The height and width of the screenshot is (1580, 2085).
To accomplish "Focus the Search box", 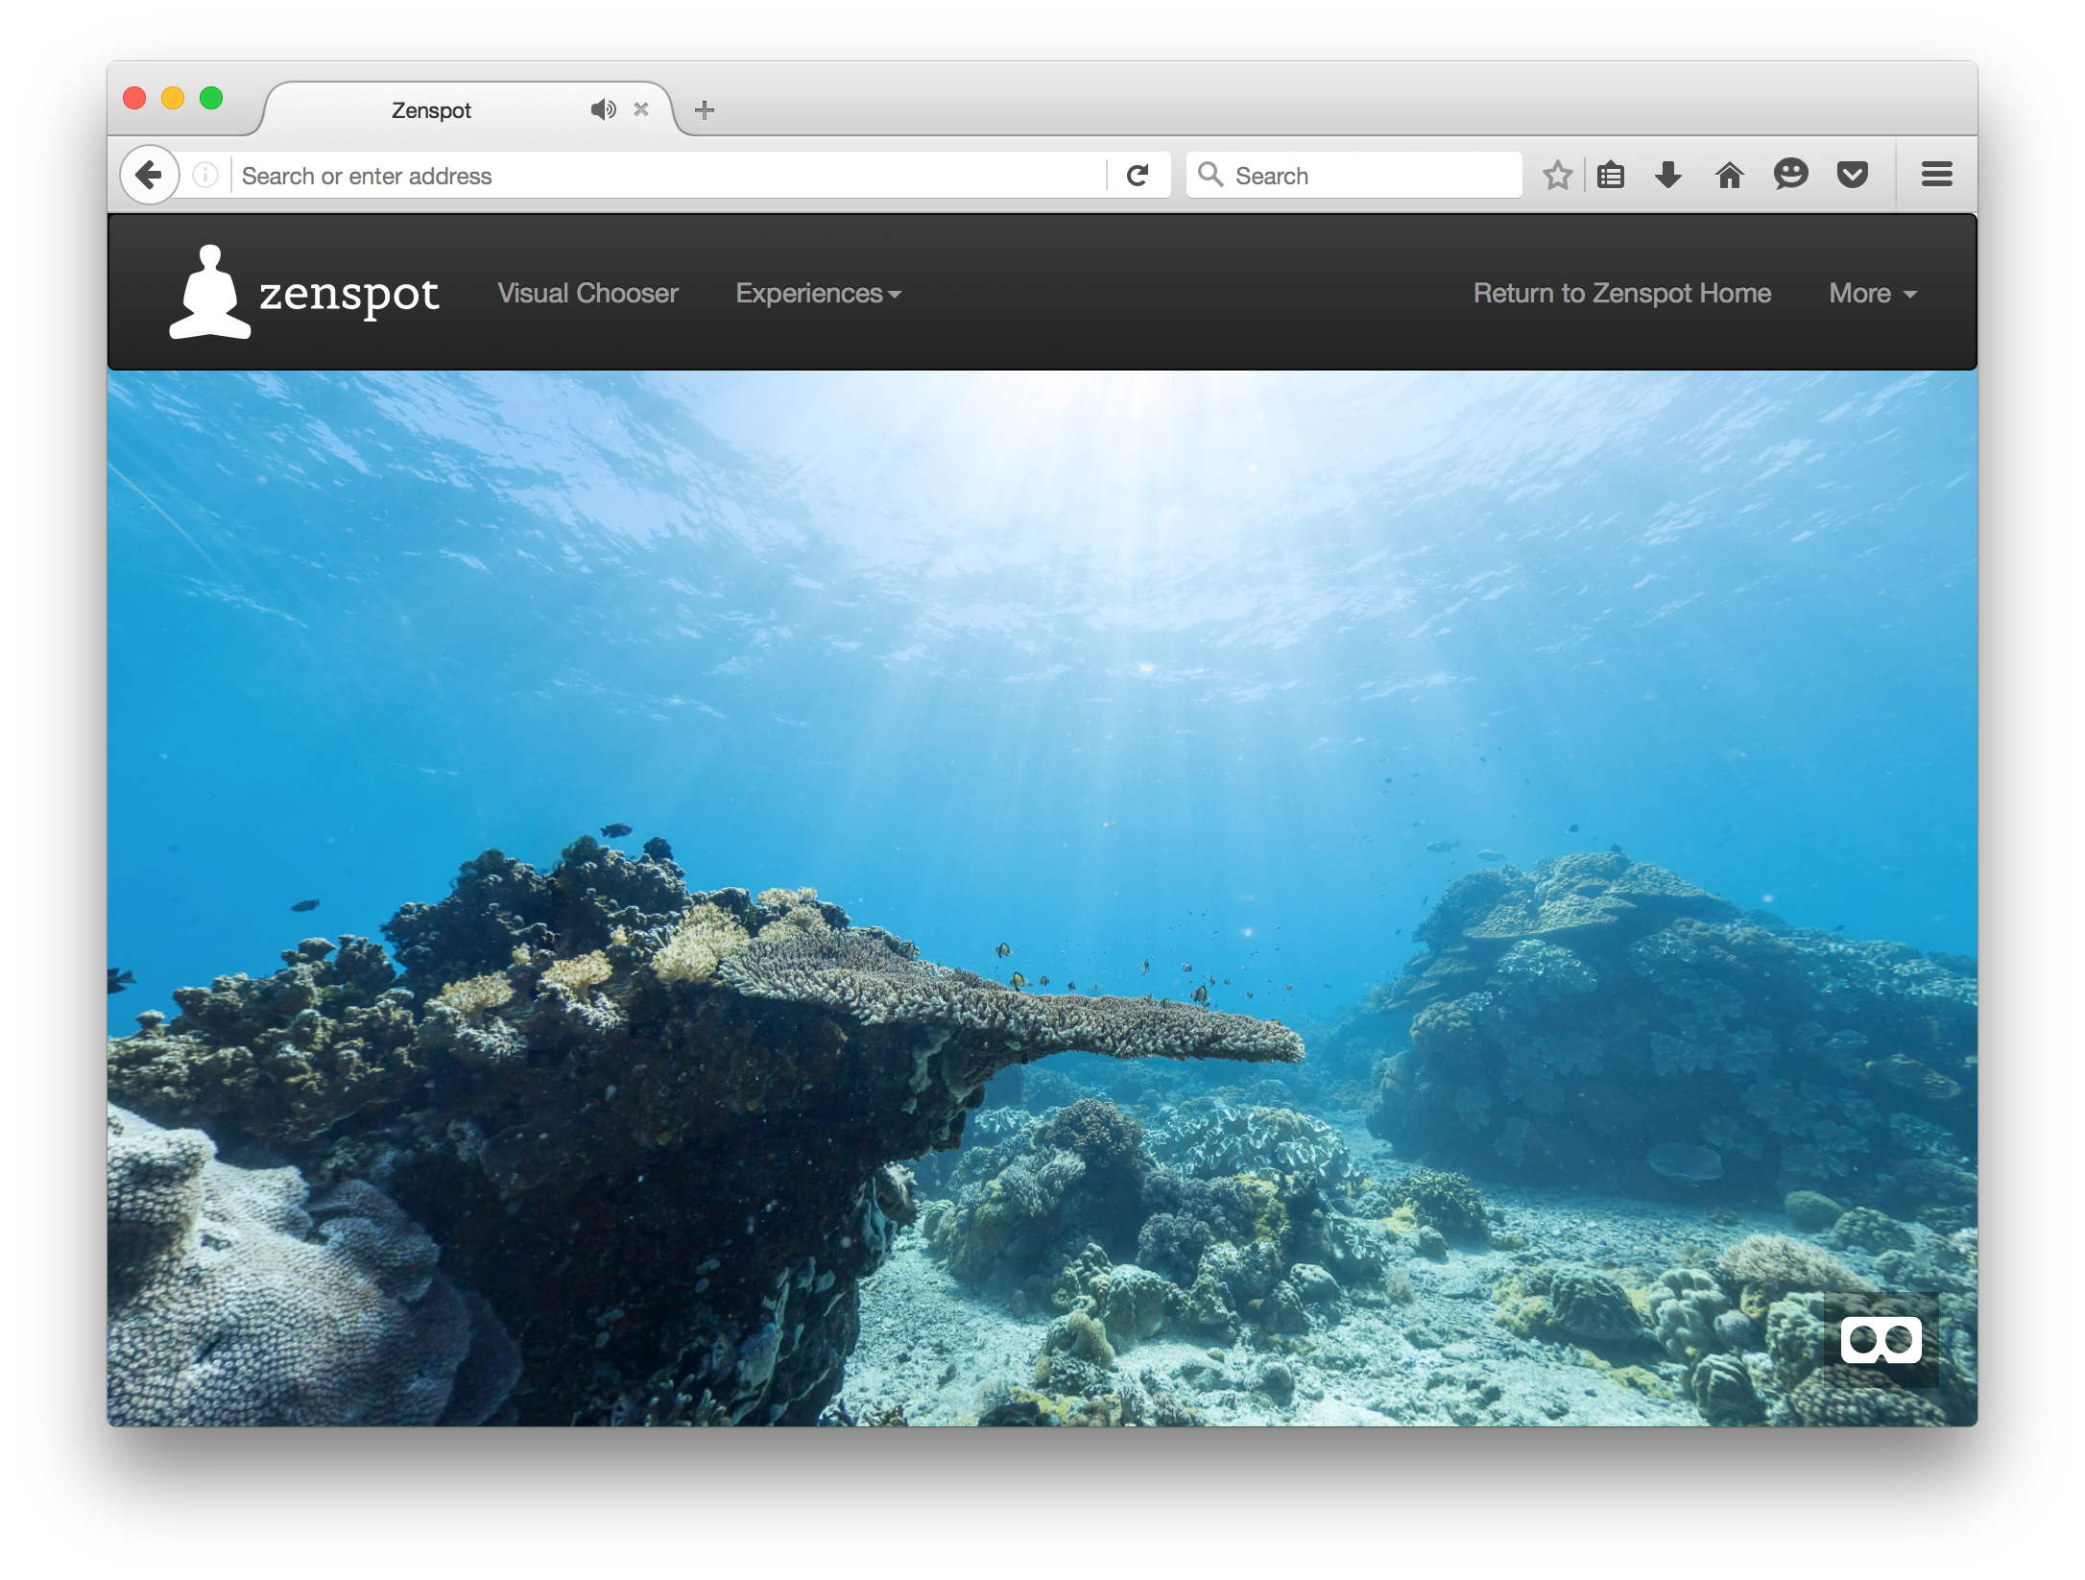I will pyautogui.click(x=1354, y=176).
